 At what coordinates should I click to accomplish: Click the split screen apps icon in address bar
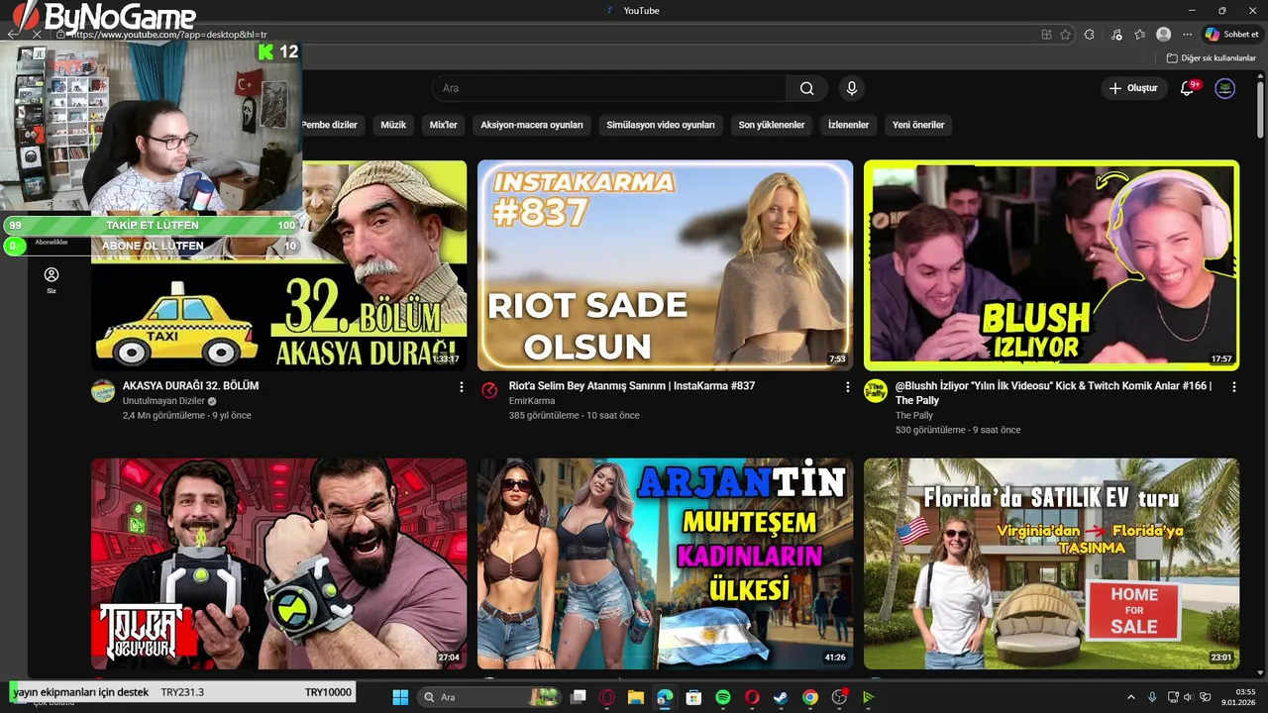tap(1047, 34)
